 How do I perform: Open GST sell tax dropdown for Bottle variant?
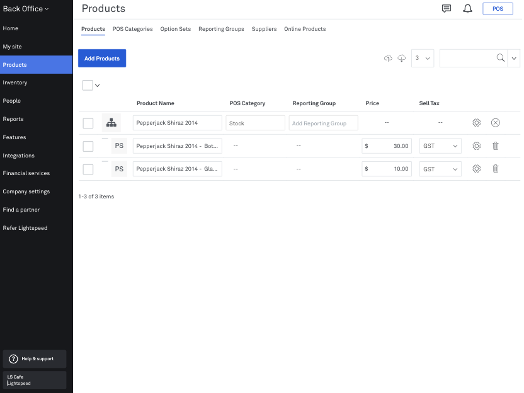(440, 146)
